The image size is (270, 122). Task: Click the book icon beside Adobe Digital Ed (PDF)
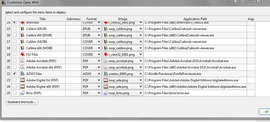[x=22, y=80]
